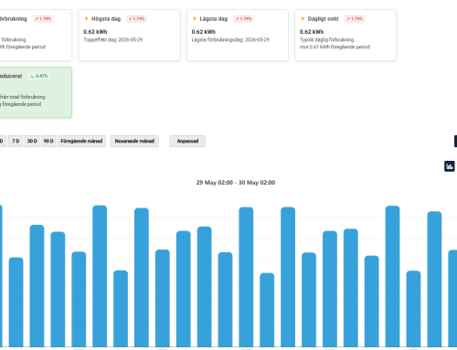Click 'från total förbrukning' in green card
The image size is (457, 350).
pyautogui.click(x=23, y=97)
